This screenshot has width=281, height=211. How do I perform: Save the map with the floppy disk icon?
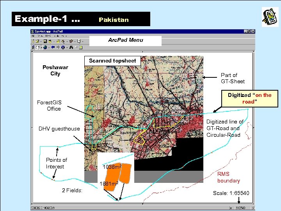[x=45, y=41]
